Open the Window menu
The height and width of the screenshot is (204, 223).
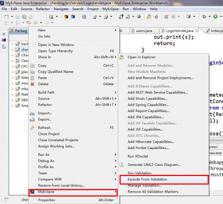[x=139, y=9]
